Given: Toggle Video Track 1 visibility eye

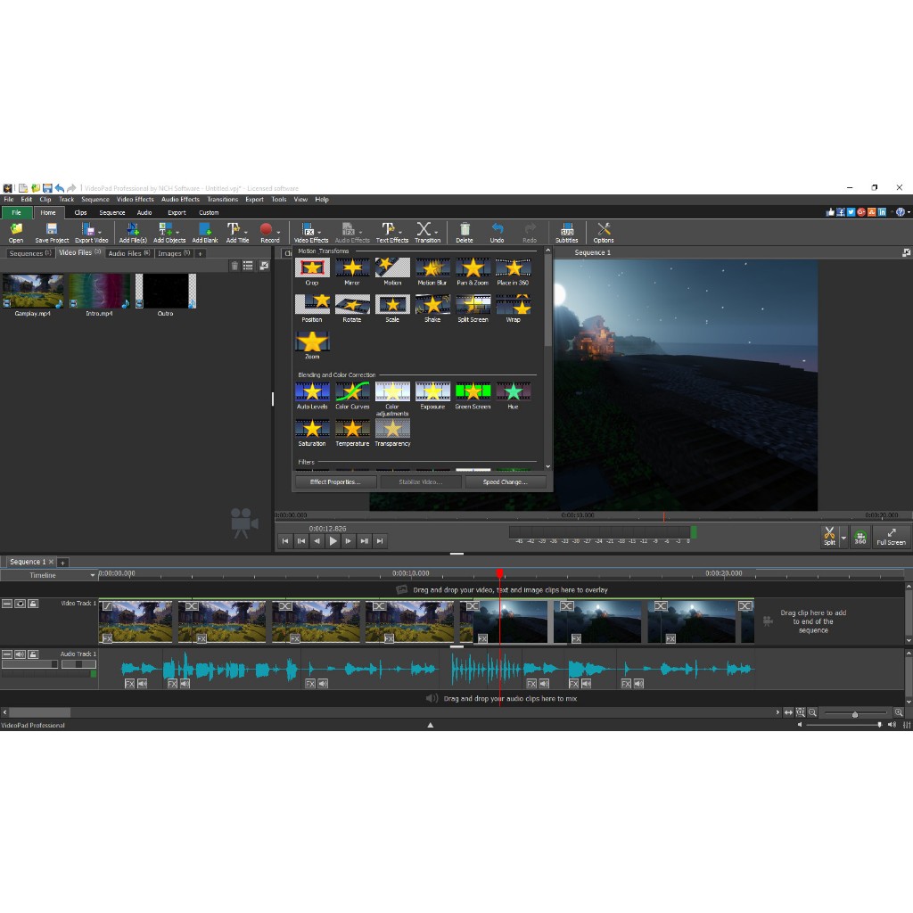Looking at the screenshot, I should point(20,604).
